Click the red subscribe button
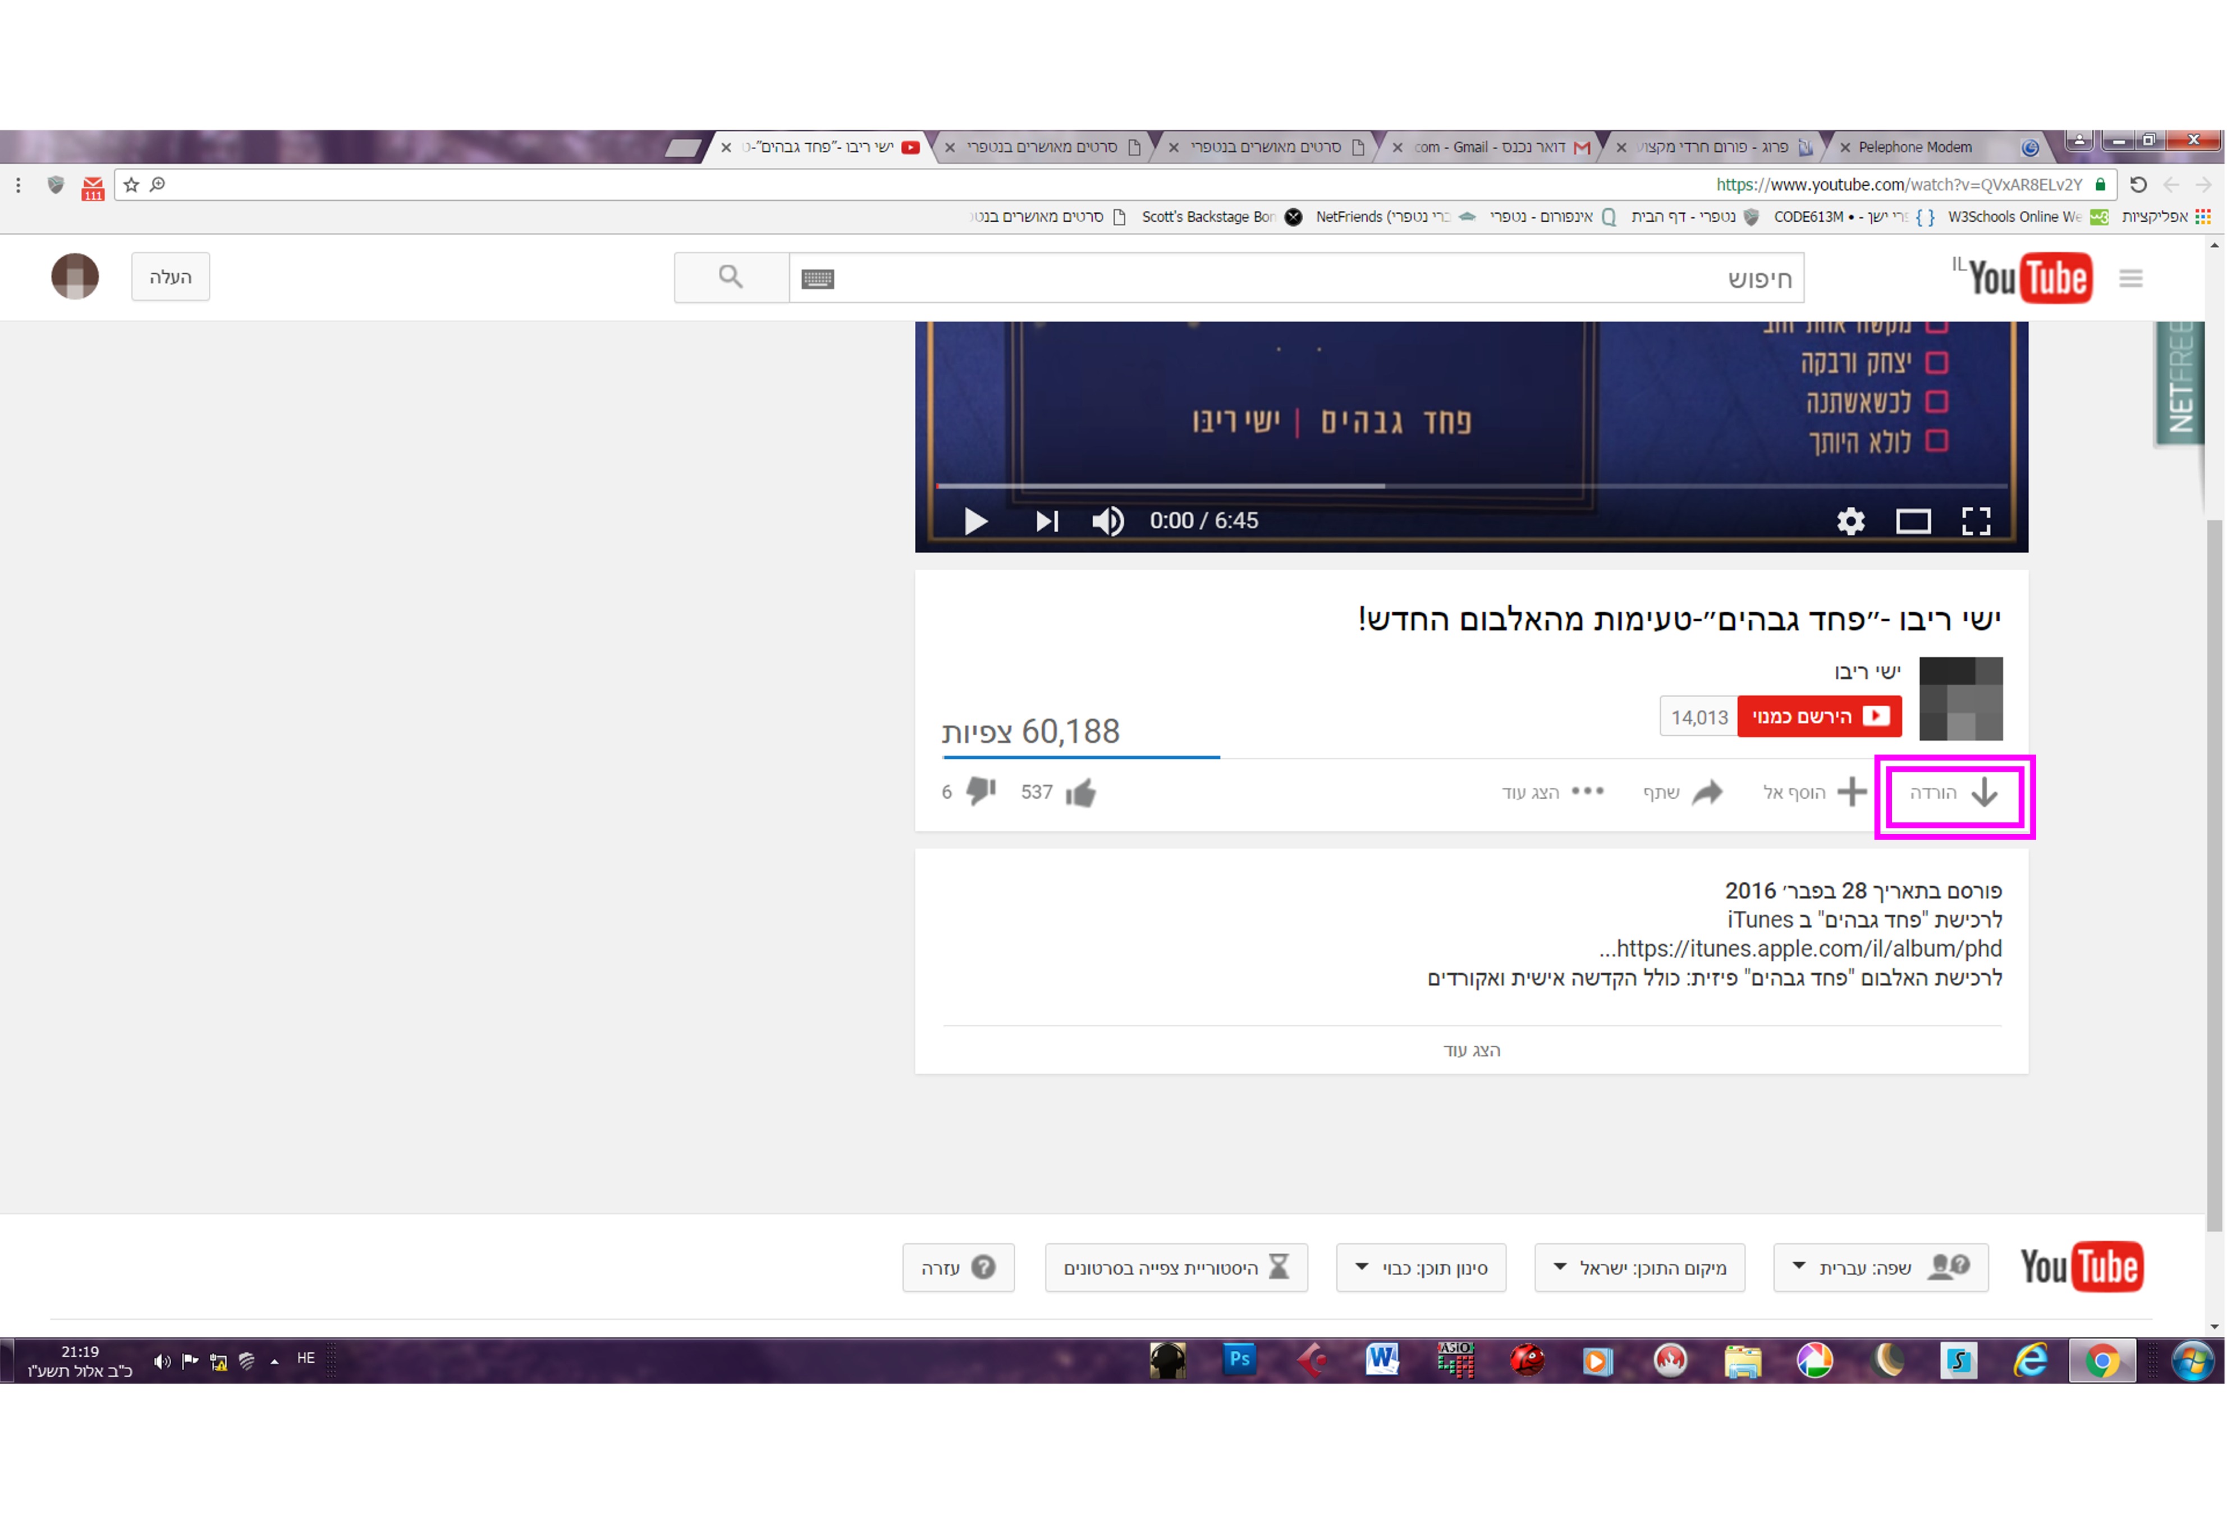Image resolution: width=2227 pixels, height=1516 pixels. coord(1819,717)
